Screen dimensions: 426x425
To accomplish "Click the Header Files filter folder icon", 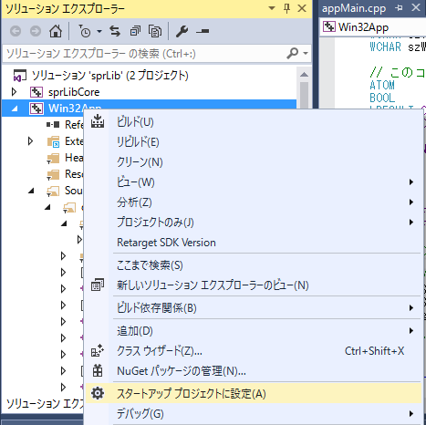I will pyautogui.click(x=53, y=158).
